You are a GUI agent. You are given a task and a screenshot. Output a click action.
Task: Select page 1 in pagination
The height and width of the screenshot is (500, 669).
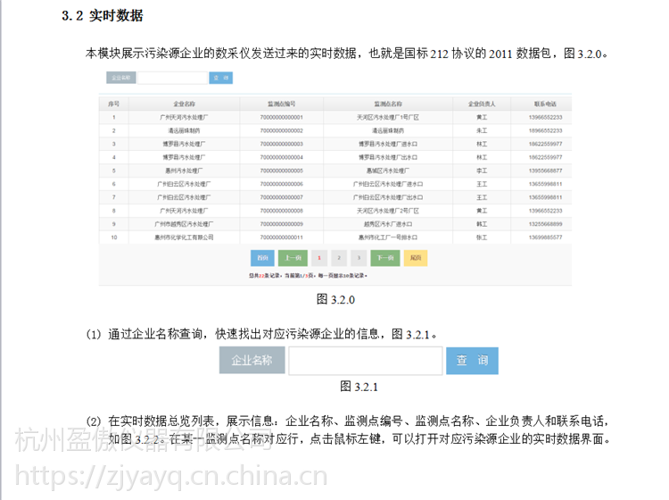(x=318, y=258)
